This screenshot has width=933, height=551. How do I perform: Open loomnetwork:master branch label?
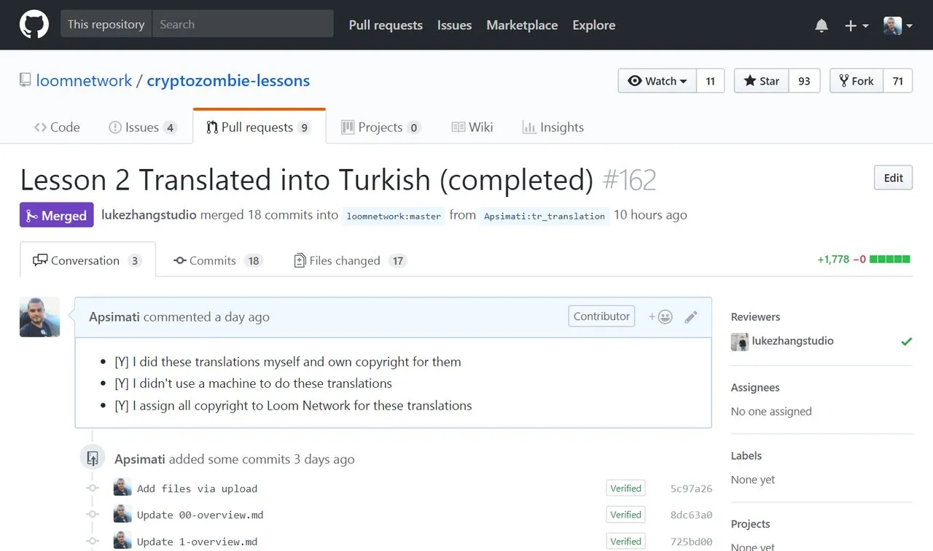394,216
